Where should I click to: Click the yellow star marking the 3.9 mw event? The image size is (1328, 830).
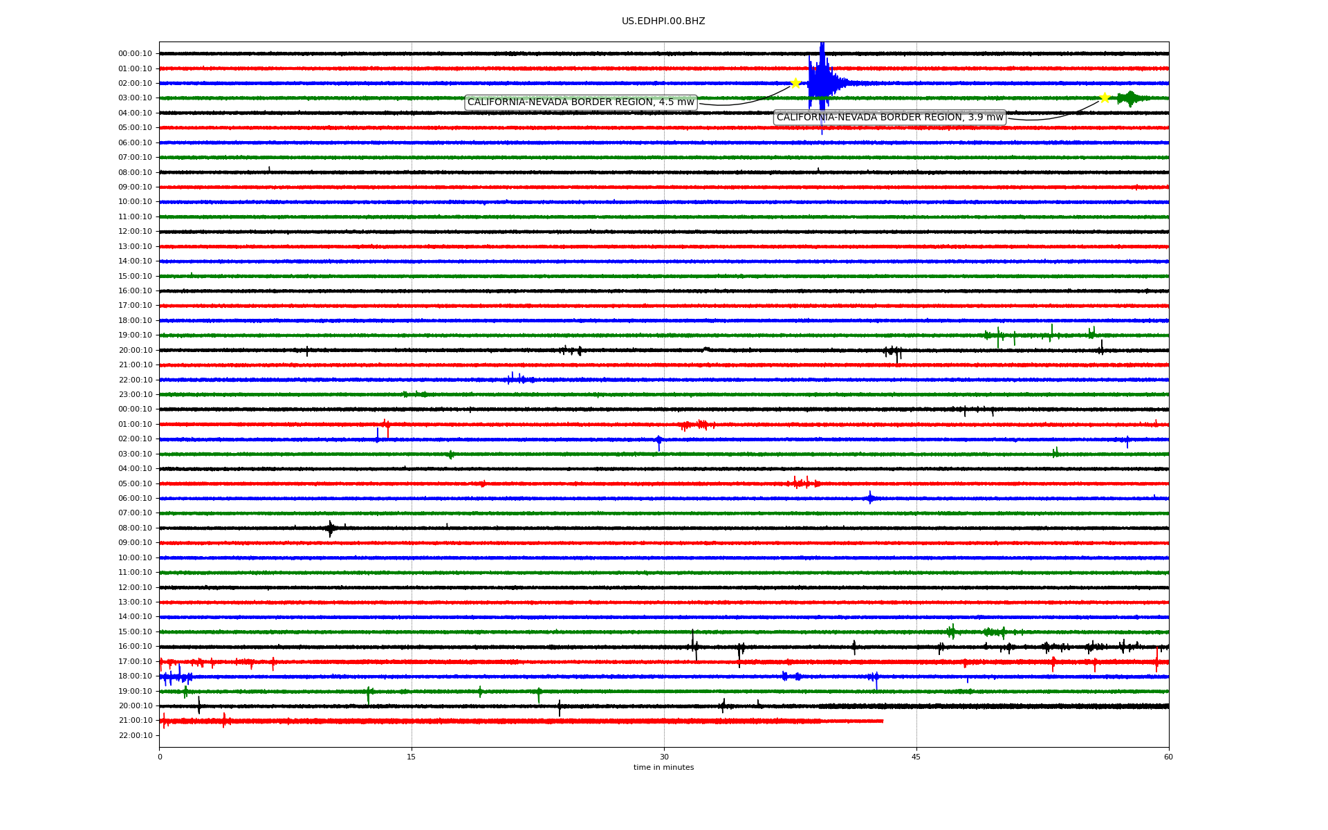tap(1105, 98)
